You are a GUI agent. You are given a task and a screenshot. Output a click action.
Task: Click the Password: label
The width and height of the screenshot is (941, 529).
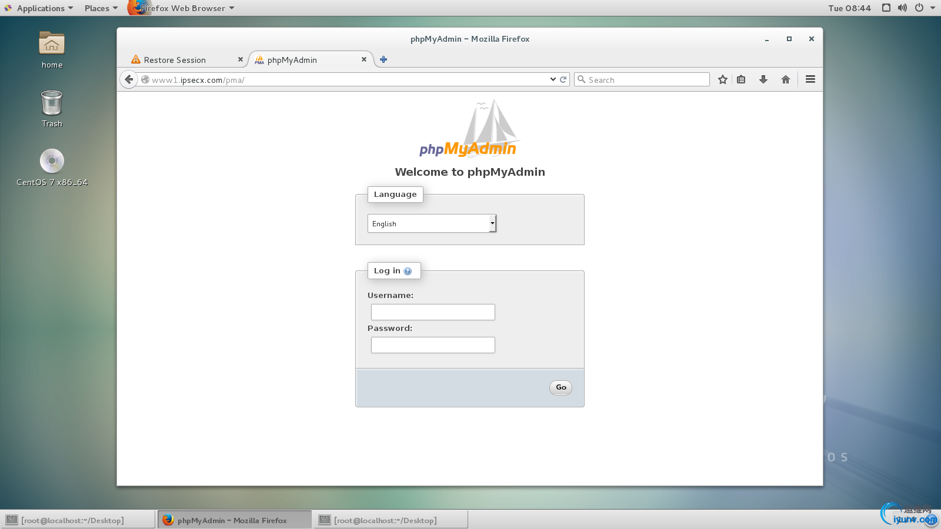pyautogui.click(x=390, y=328)
